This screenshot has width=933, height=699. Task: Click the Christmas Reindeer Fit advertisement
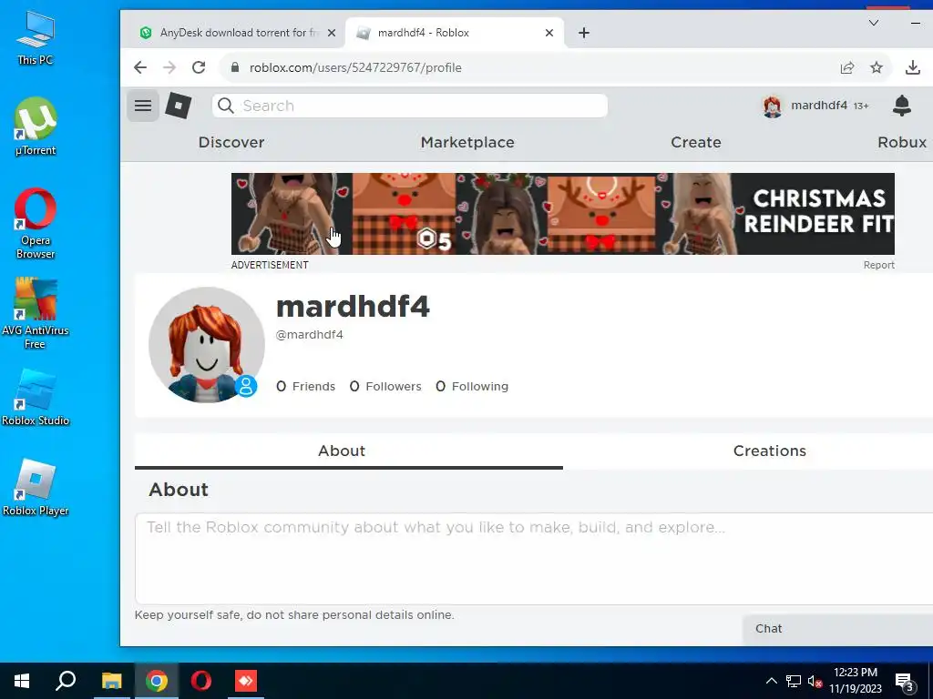562,214
